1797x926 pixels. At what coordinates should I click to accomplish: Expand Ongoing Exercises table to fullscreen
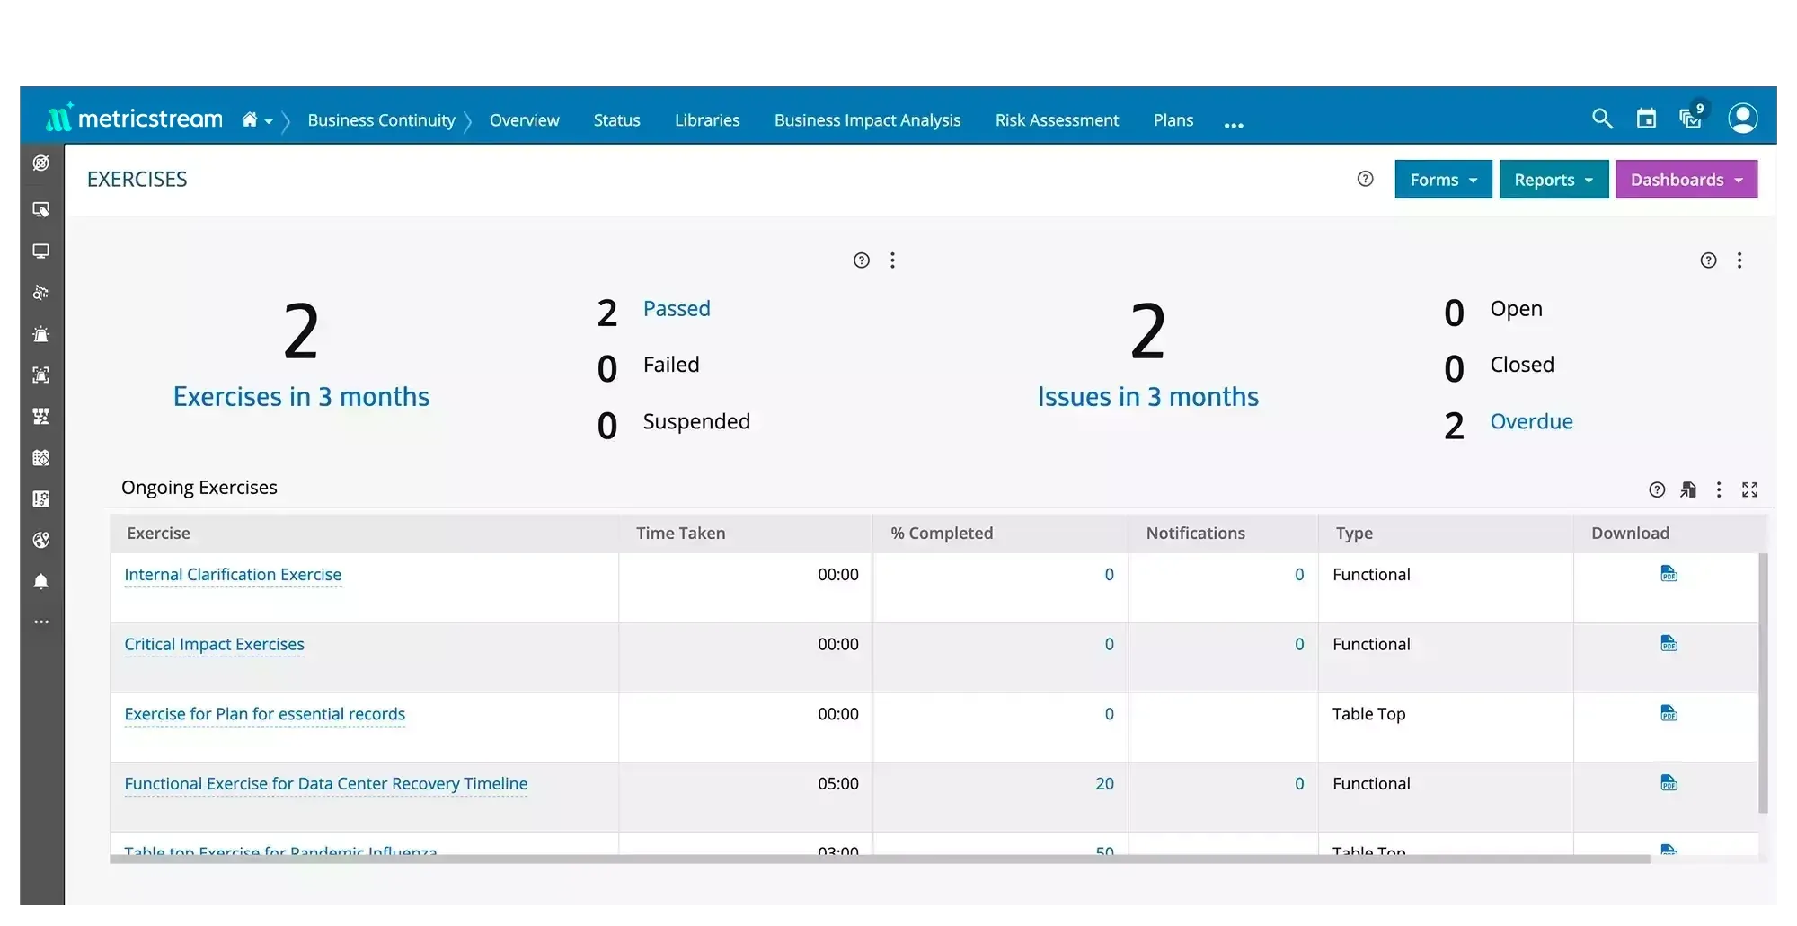pyautogui.click(x=1750, y=489)
